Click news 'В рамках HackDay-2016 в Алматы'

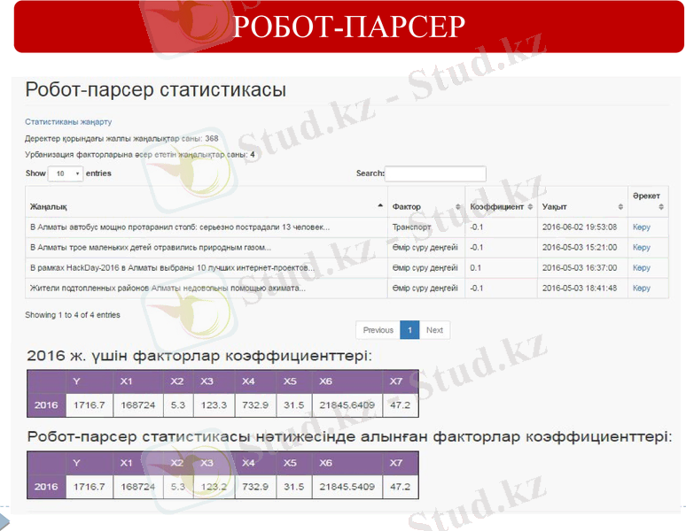pyautogui.click(x=172, y=267)
